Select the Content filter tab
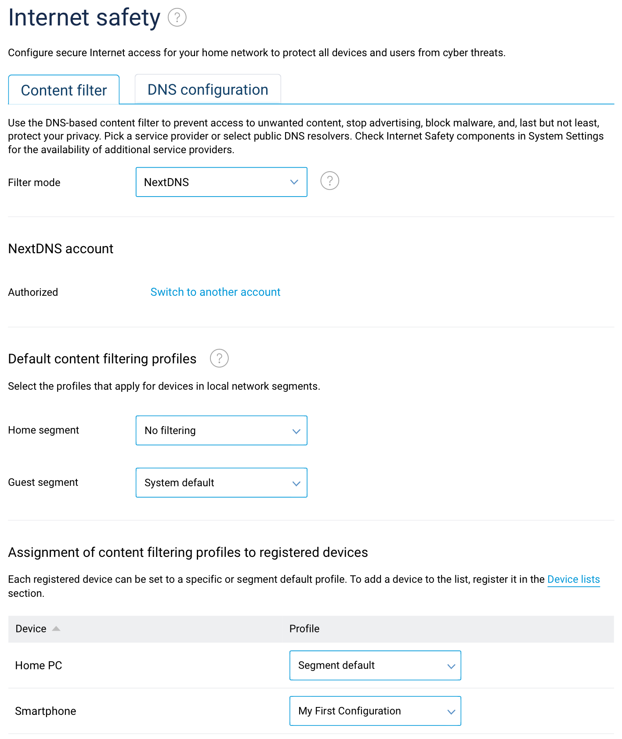Image resolution: width=622 pixels, height=739 pixels. tap(64, 90)
